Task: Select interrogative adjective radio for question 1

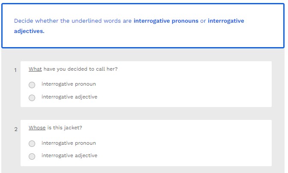Action: pyautogui.click(x=32, y=98)
